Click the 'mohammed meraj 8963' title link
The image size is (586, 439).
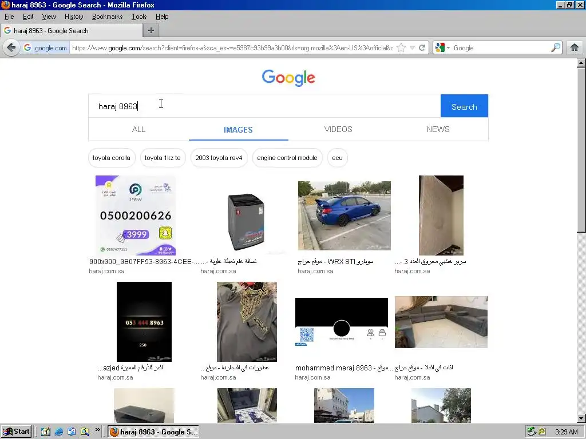pyautogui.click(x=343, y=368)
